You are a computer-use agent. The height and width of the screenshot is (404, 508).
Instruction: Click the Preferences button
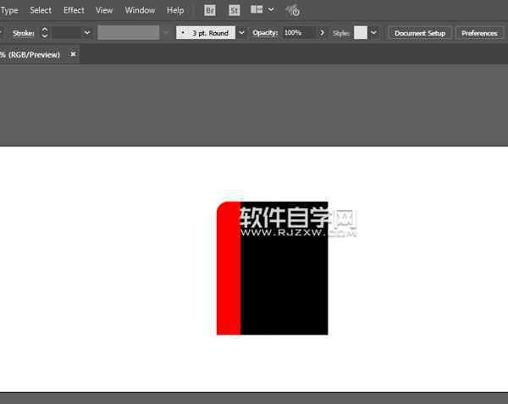tap(479, 33)
